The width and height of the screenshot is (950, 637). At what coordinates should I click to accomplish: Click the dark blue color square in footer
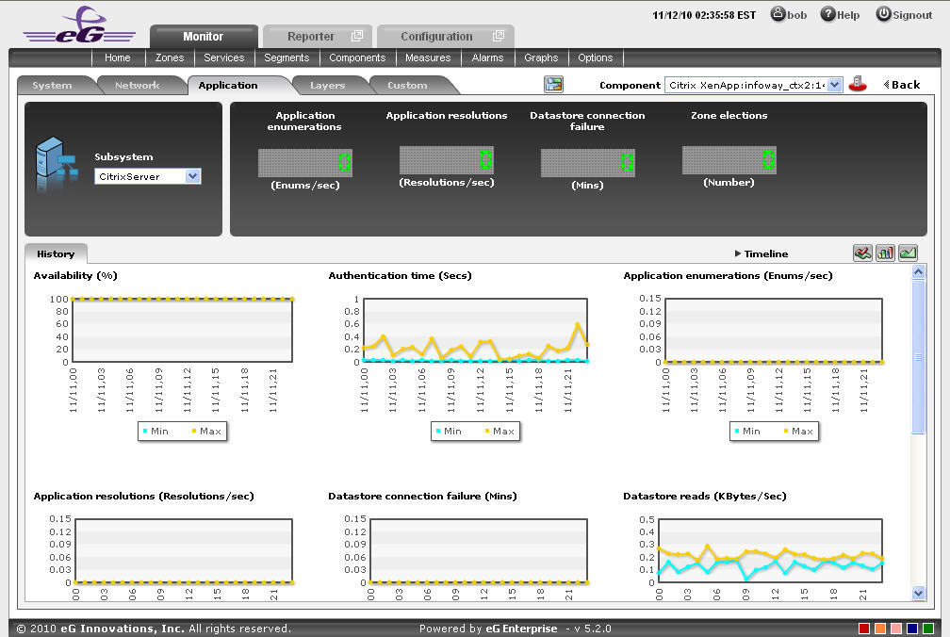click(x=912, y=629)
